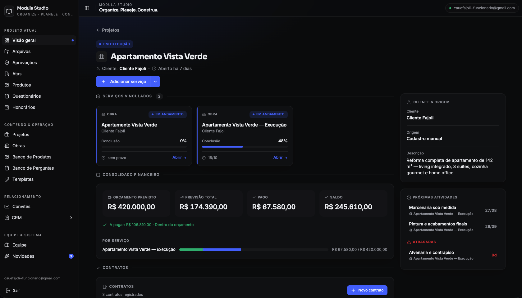Click the Saldo R$ 245.610,00 value
The image size is (522, 298).
(348, 207)
